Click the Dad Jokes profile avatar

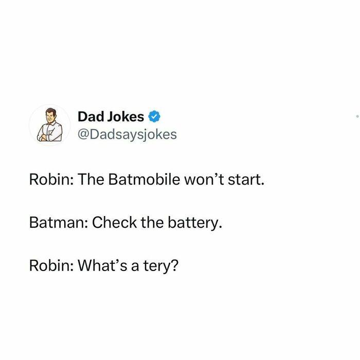point(49,125)
